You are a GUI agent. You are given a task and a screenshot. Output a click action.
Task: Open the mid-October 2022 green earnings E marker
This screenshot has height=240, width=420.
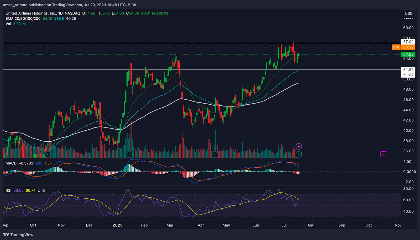(x=48, y=154)
